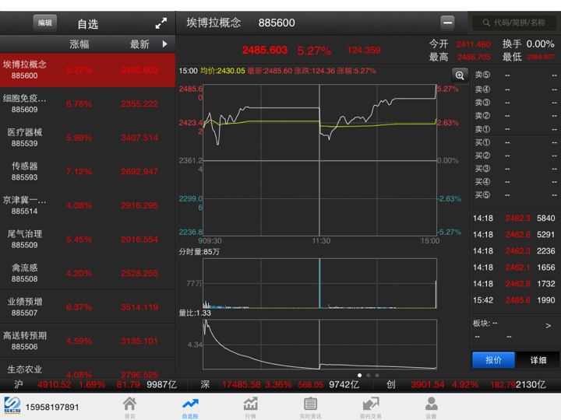Open the 设置 settings icon
The height and width of the screenshot is (420, 561).
(431, 405)
